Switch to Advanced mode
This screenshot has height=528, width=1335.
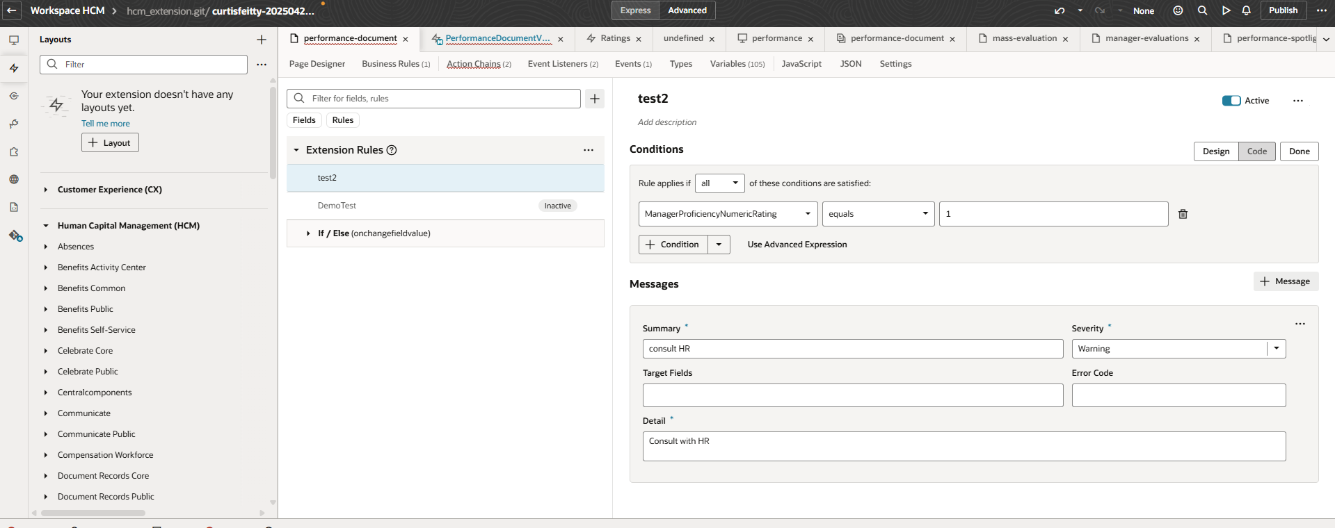pyautogui.click(x=687, y=10)
